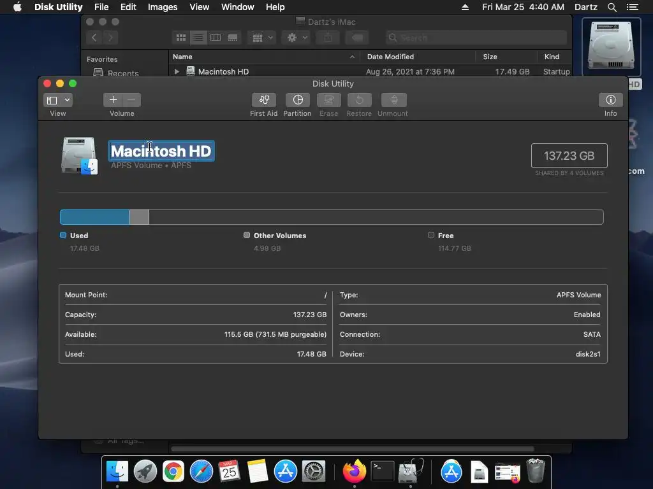Image resolution: width=653 pixels, height=489 pixels.
Task: Click the Restore toolbar icon
Action: (x=359, y=100)
